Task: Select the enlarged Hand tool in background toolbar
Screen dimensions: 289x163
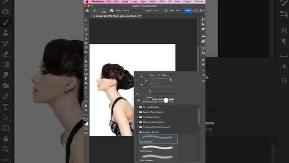Action: click(6, 139)
